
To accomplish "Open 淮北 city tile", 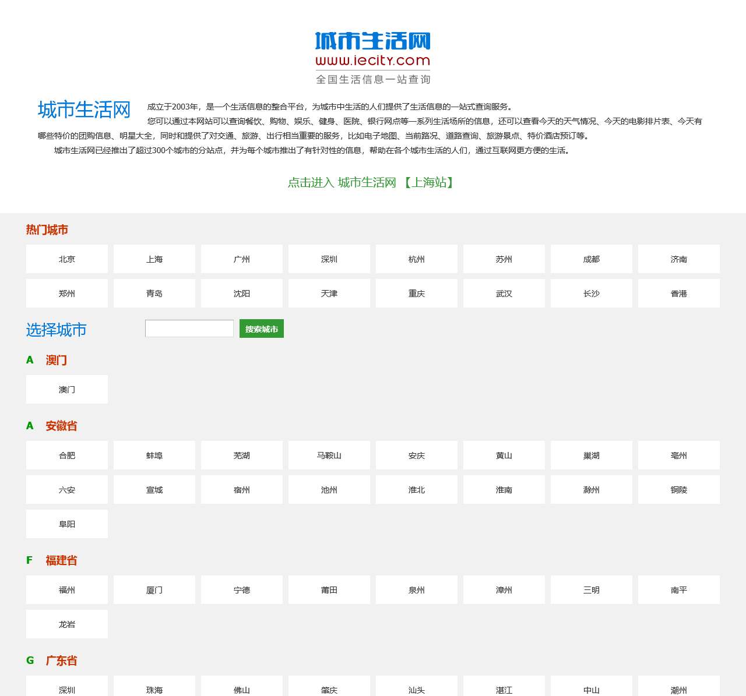I will click(417, 490).
